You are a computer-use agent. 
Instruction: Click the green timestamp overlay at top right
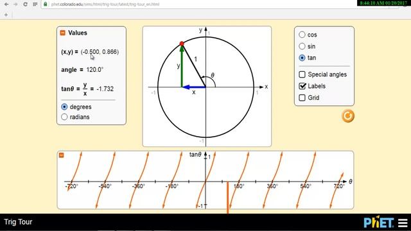click(x=383, y=3)
